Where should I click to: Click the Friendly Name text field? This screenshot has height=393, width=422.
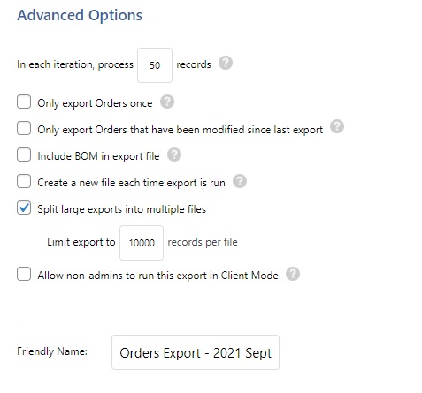196,352
